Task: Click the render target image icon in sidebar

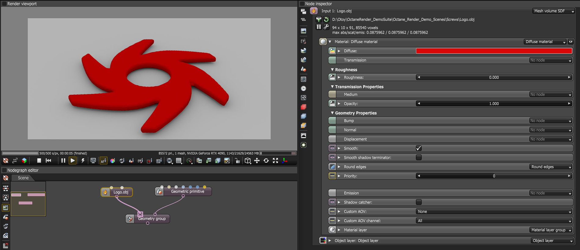Action: coord(303,31)
